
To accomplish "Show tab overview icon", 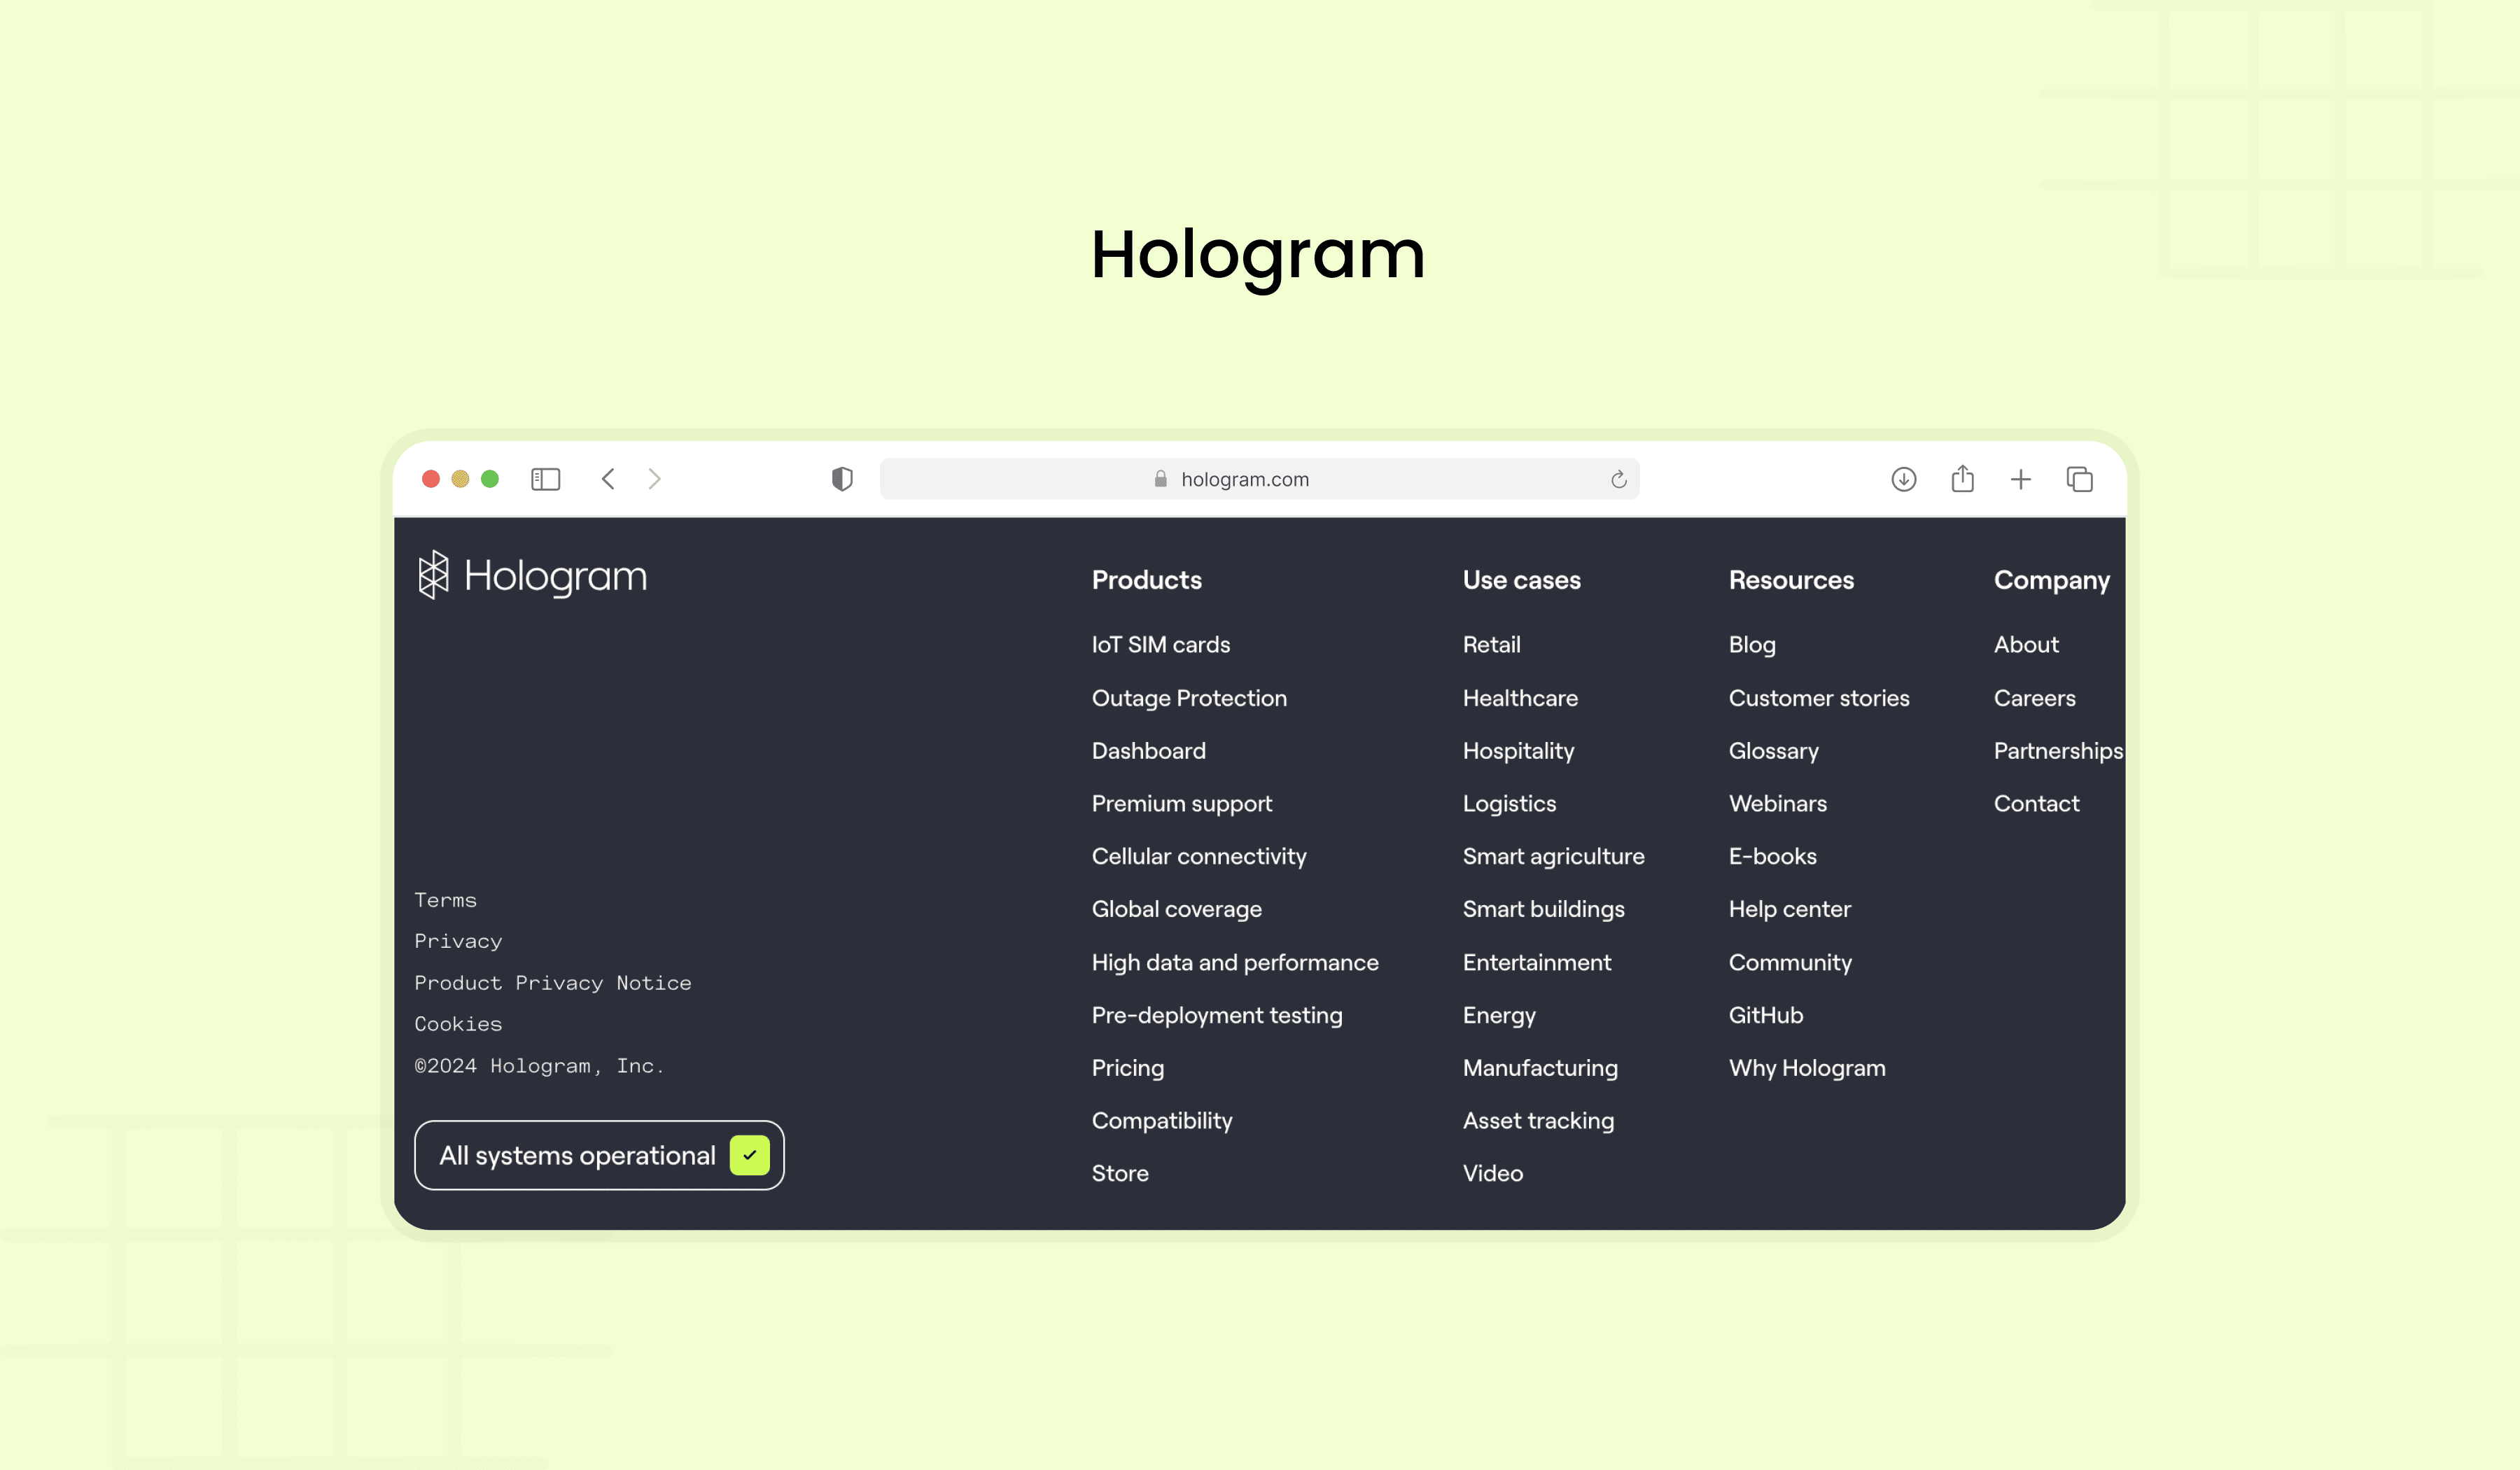I will tap(2080, 479).
